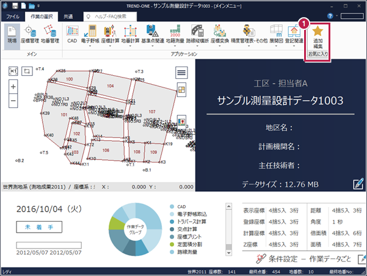
Task: Click 表示座標 setting row label
Action: coord(254,211)
